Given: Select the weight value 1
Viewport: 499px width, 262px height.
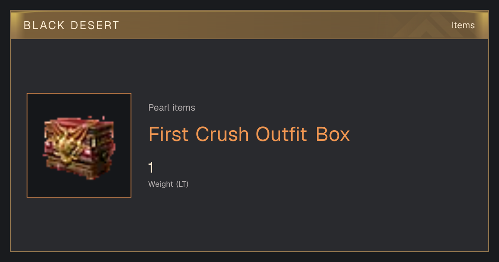Looking at the screenshot, I should point(151,168).
